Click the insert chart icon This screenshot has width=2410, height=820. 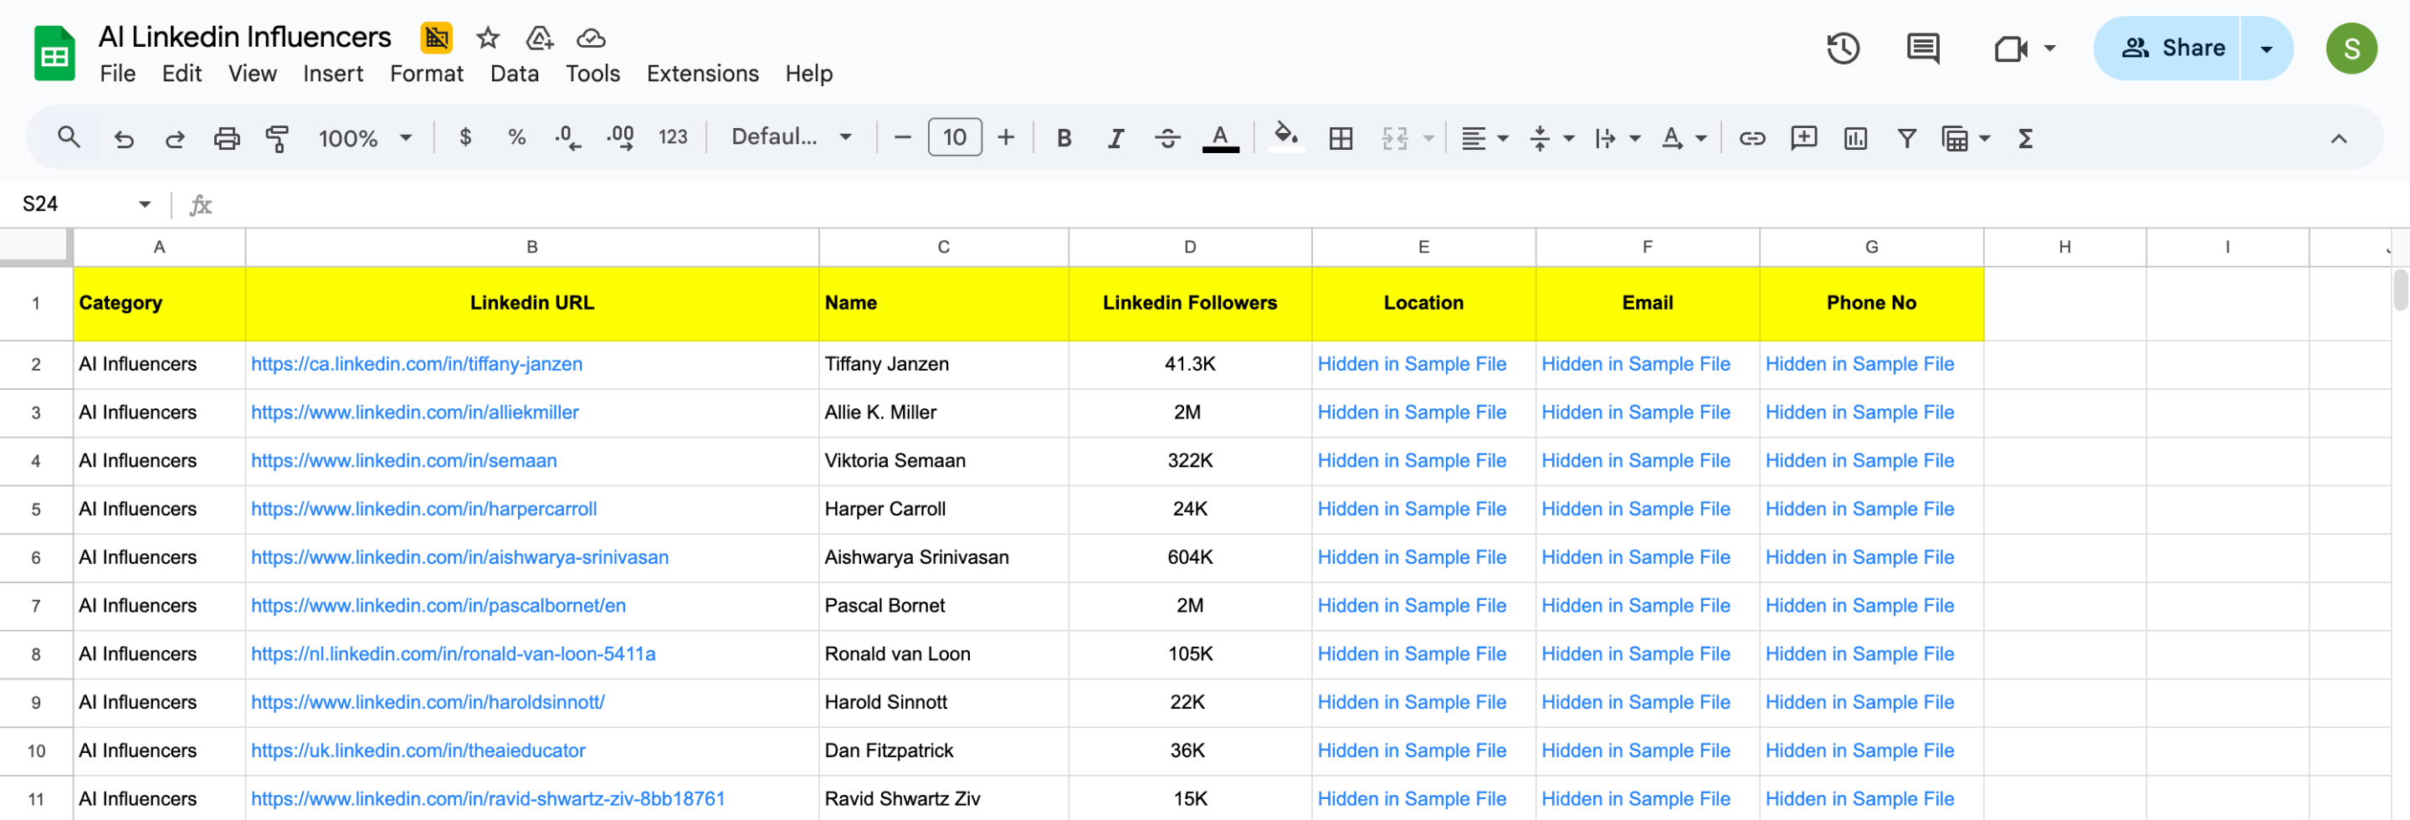(x=1854, y=138)
